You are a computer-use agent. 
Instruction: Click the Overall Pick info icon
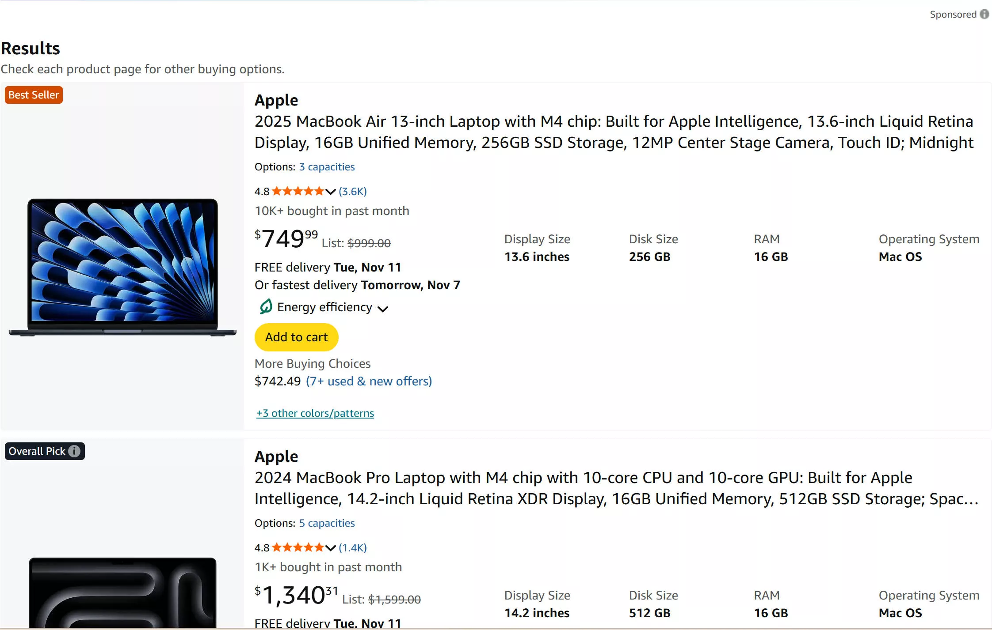(x=74, y=451)
